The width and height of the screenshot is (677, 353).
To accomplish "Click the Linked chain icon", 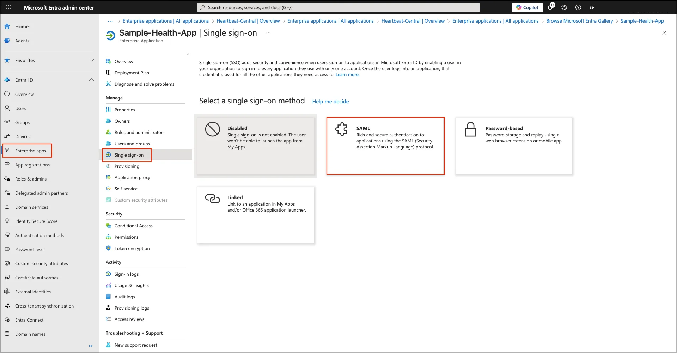I will tap(212, 199).
